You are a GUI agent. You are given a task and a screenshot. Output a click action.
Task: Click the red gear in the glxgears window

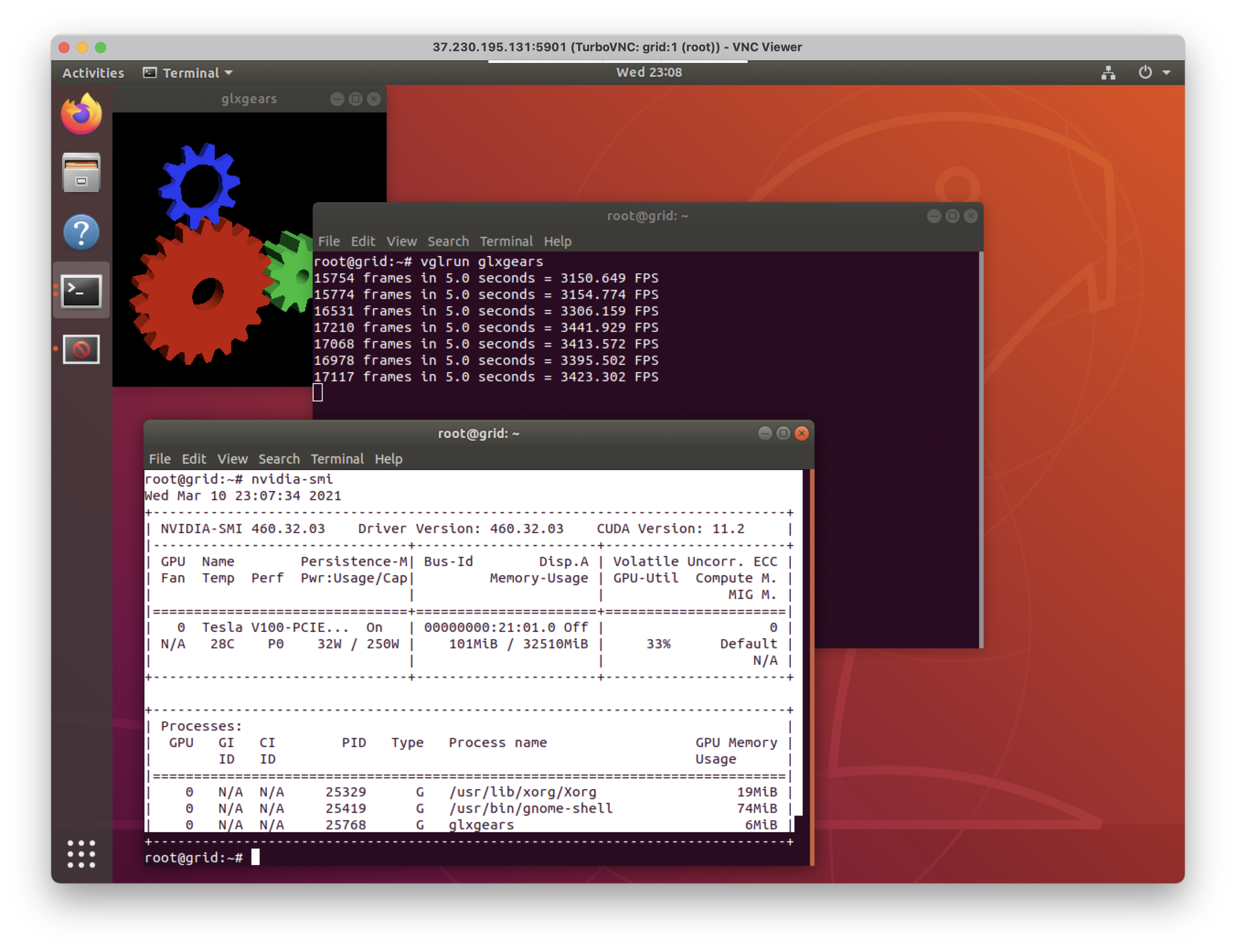coord(202,292)
